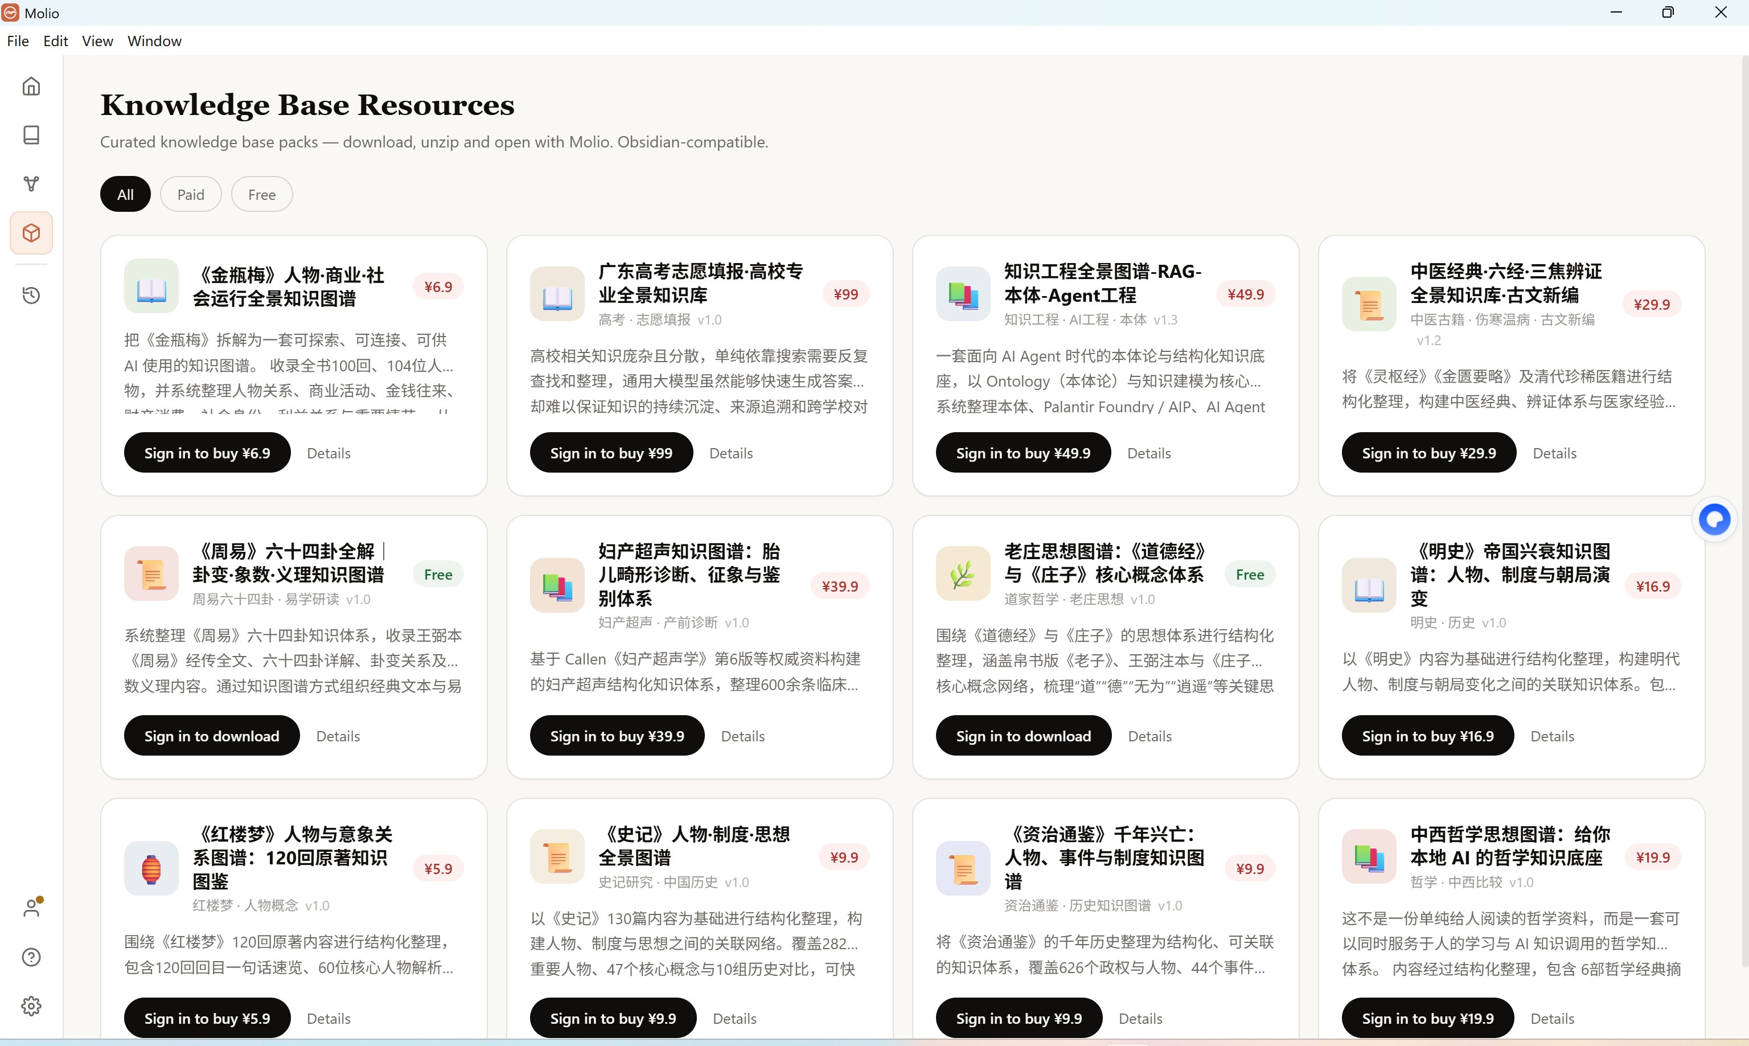
Task: Click the book icon of 金瓶梅 card
Action: [x=151, y=286]
